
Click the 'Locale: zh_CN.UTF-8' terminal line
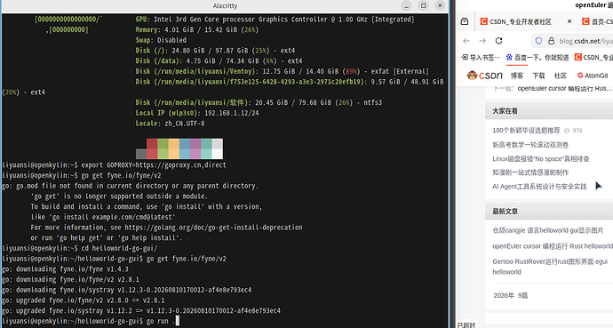pos(170,124)
